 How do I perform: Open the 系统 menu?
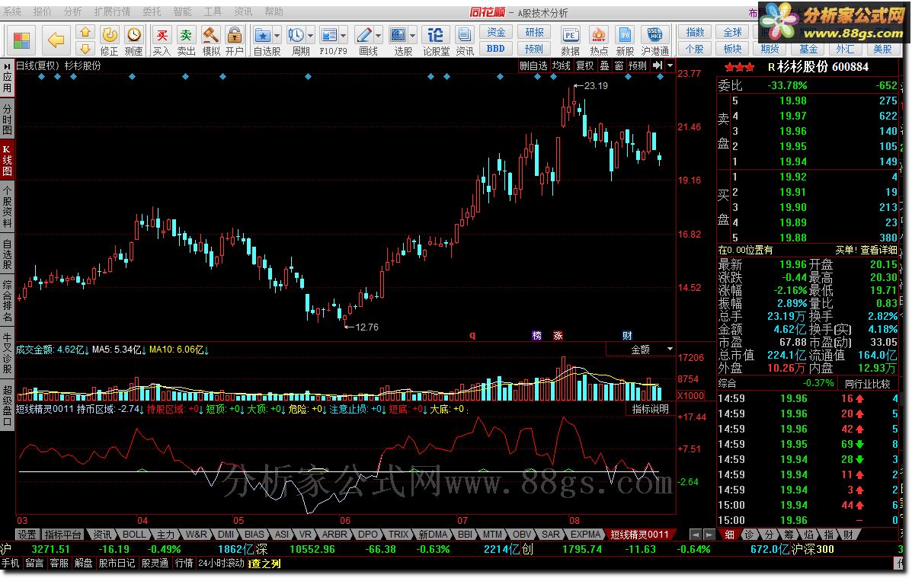tap(11, 11)
